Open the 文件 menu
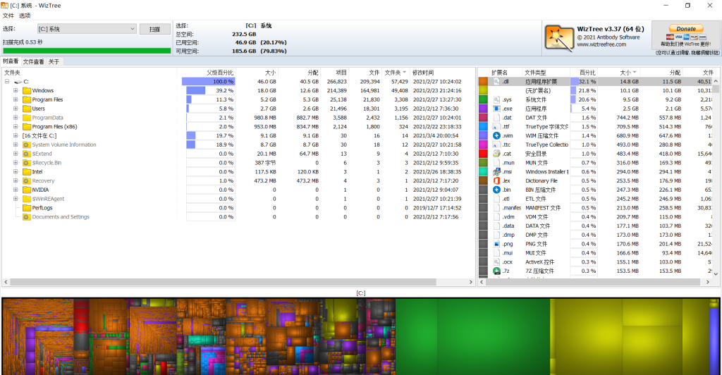722x375 pixels. tap(8, 16)
